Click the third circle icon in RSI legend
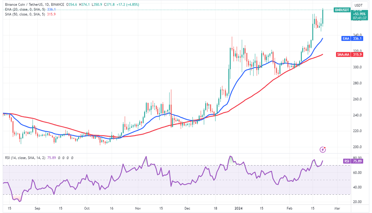 (x=68, y=158)
